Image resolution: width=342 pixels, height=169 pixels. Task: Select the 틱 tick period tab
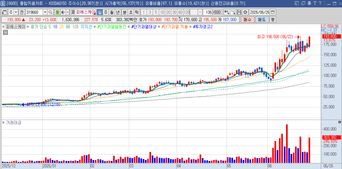click(x=137, y=12)
